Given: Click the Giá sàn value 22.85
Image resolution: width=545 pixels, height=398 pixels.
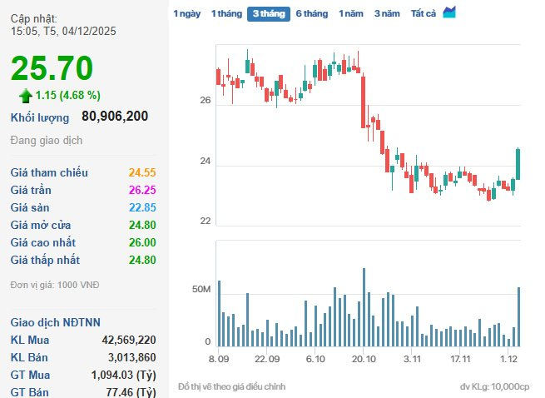Looking at the screenshot, I should pos(142,207).
